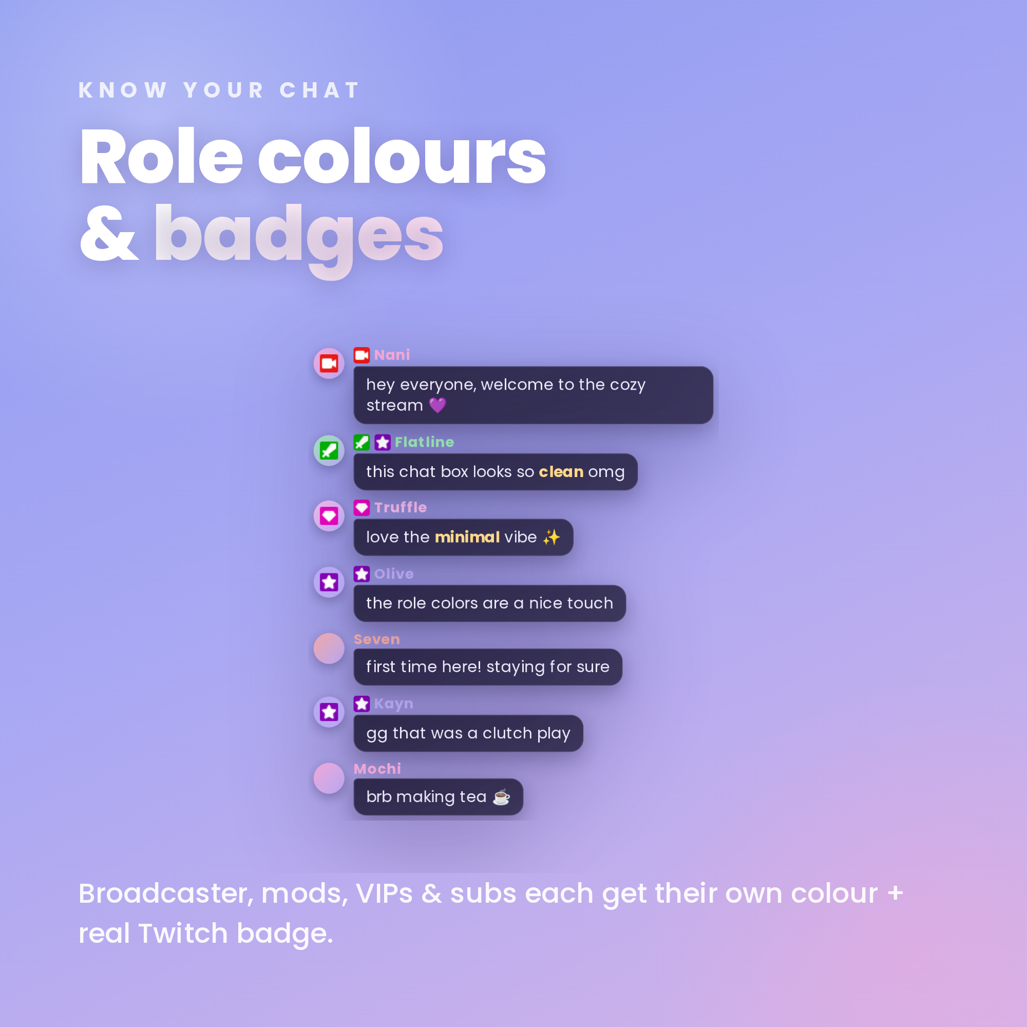Image resolution: width=1027 pixels, height=1027 pixels.
Task: Click the Mochi username label
Action: click(377, 769)
